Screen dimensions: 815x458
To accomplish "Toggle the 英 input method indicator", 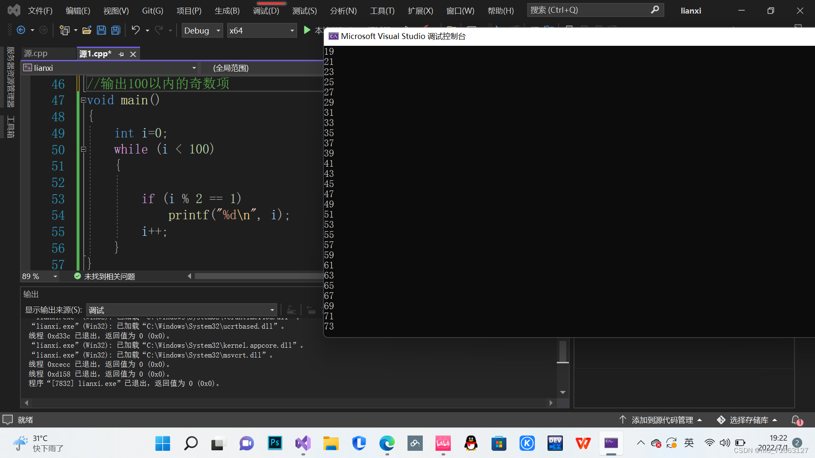I will pyautogui.click(x=689, y=443).
